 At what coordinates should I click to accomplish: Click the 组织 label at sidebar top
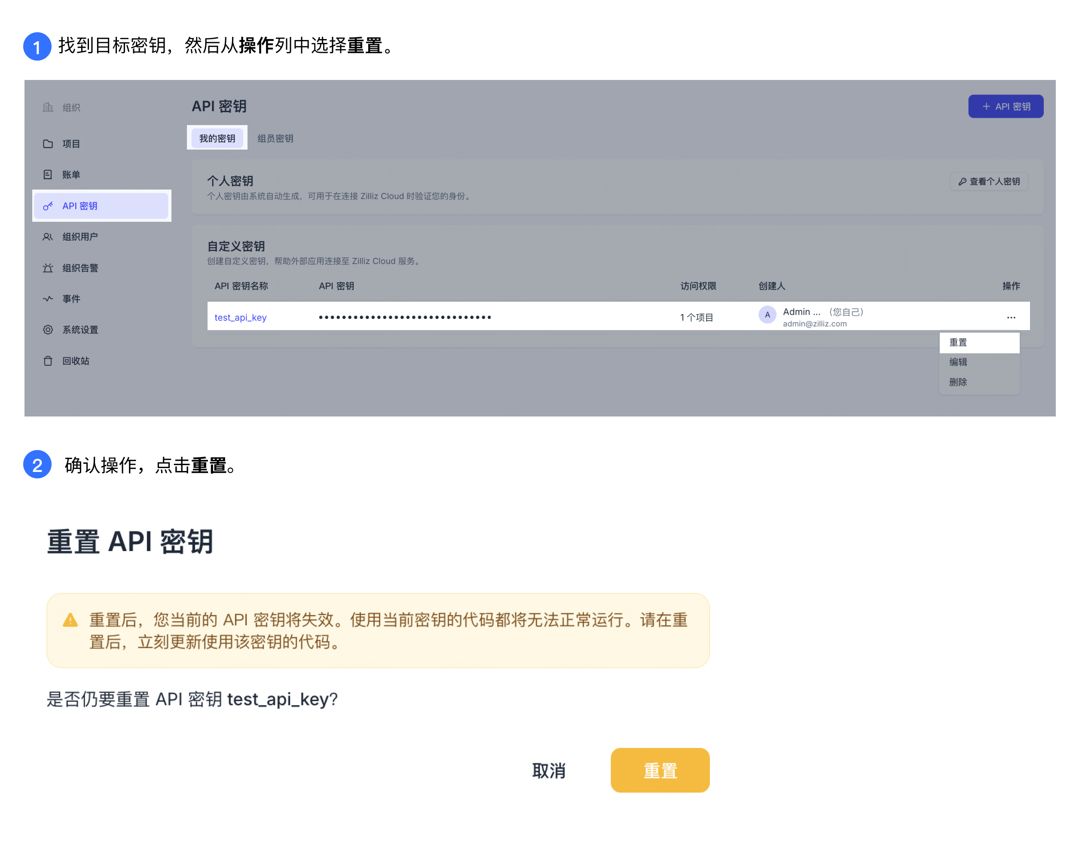click(71, 108)
